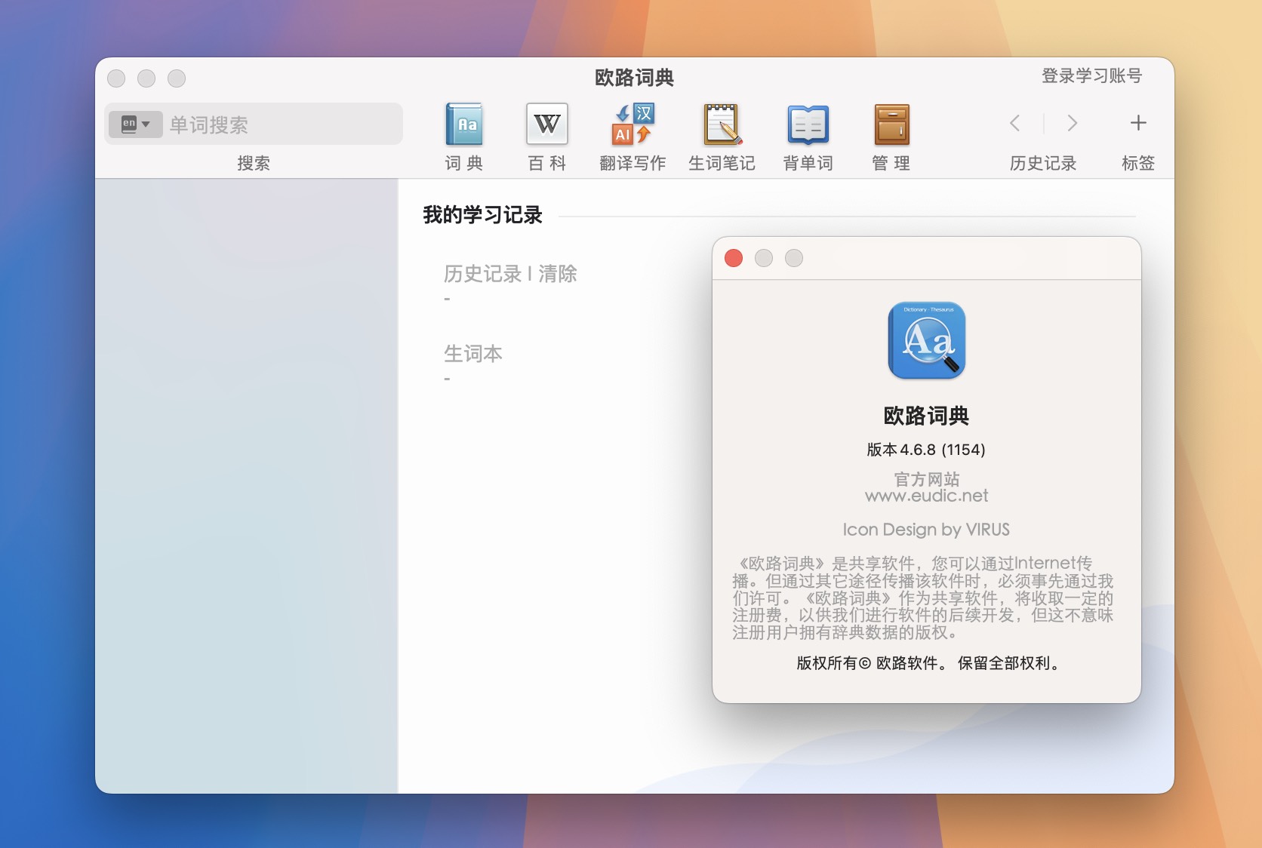Go back with the history left arrow

click(x=1015, y=123)
